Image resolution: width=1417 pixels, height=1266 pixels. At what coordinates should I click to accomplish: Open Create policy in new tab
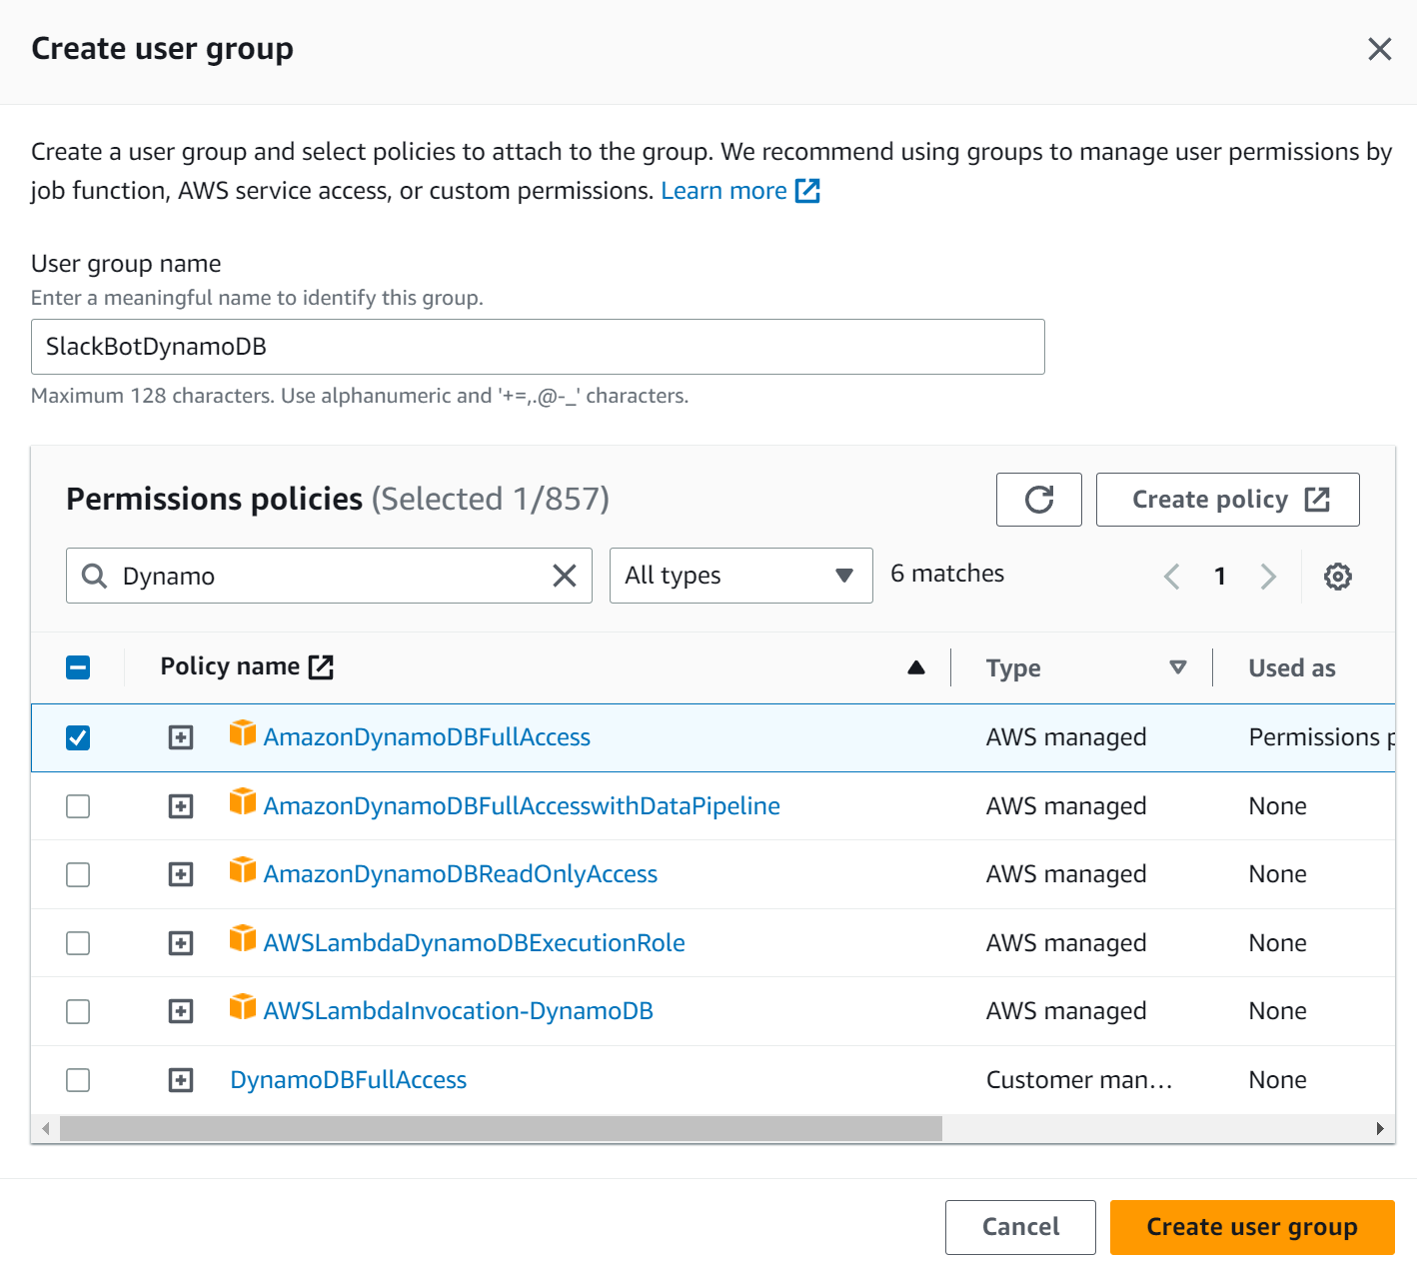[1227, 500]
